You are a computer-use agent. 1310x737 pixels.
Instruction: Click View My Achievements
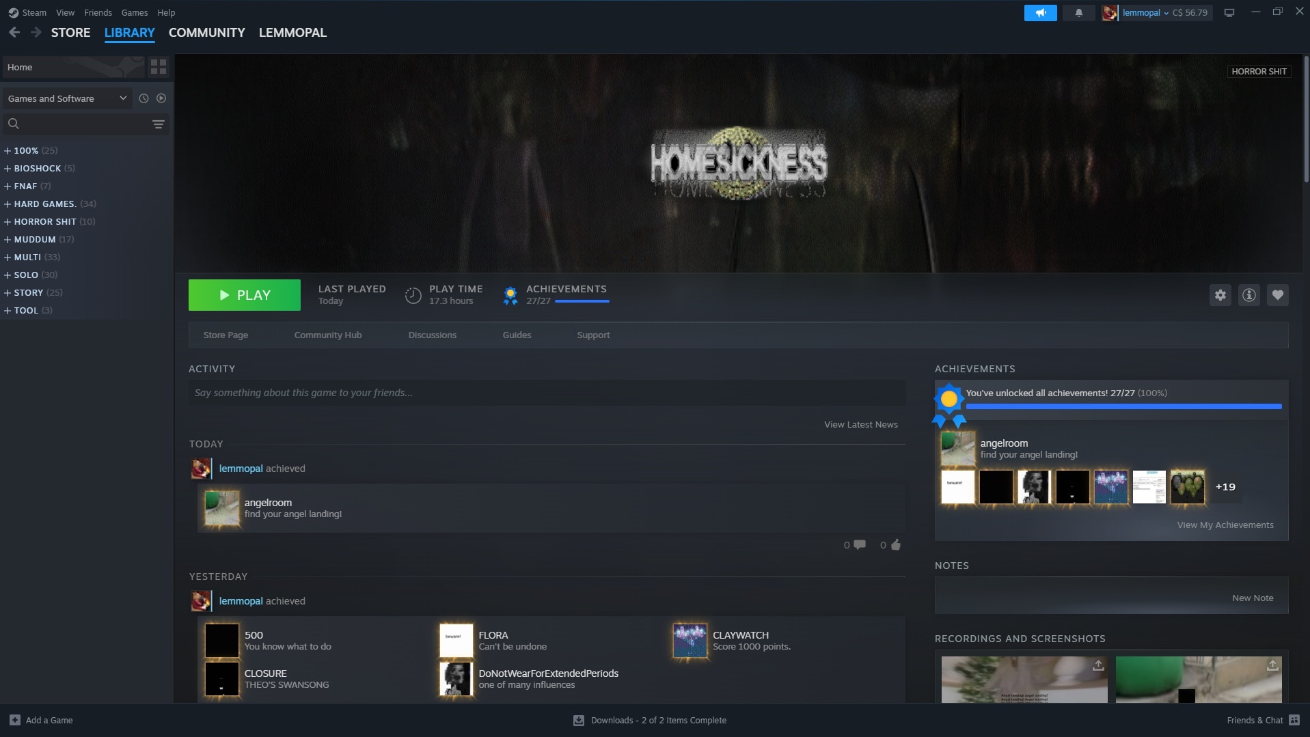[1225, 525]
